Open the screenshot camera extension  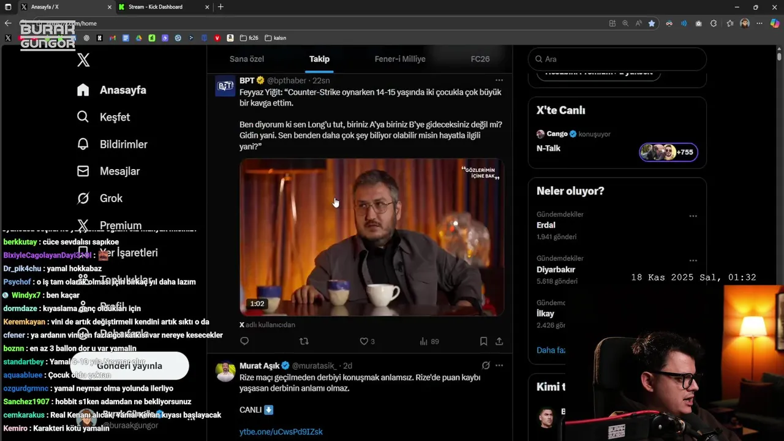(x=699, y=23)
